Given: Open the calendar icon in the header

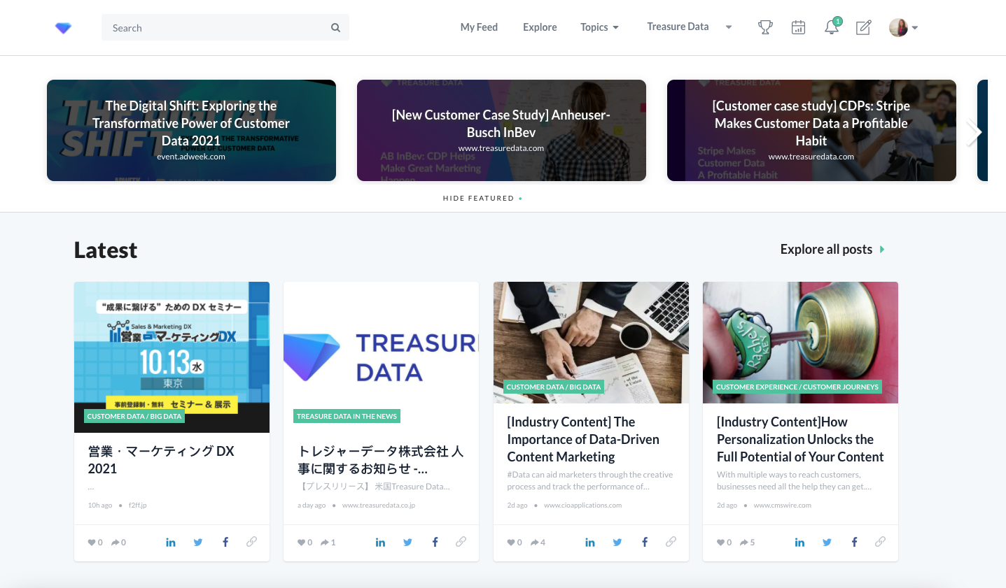Looking at the screenshot, I should pos(798,27).
